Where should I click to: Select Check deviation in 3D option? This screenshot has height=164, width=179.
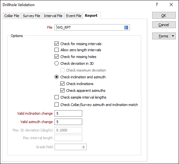(57, 63)
